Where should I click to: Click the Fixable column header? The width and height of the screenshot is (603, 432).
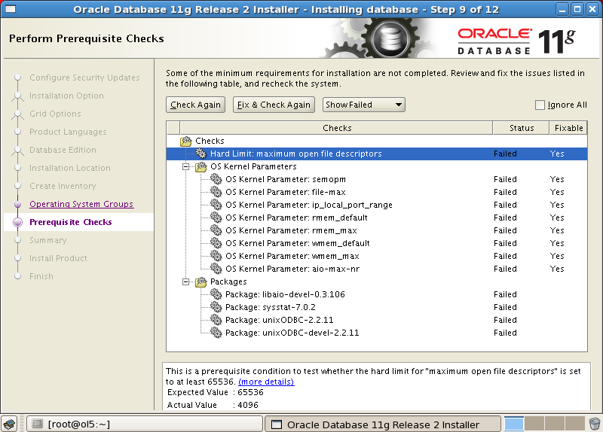568,128
